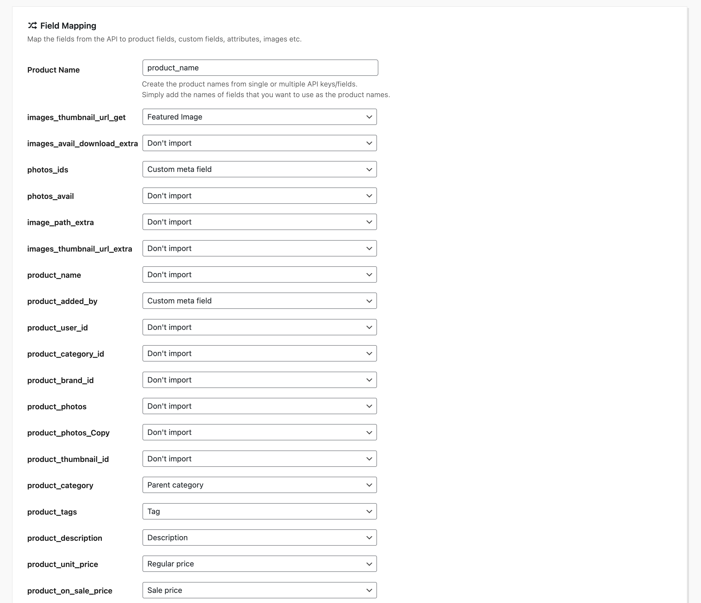Expand the product_category_id dropdown
The height and width of the screenshot is (603, 701).
pyautogui.click(x=260, y=353)
